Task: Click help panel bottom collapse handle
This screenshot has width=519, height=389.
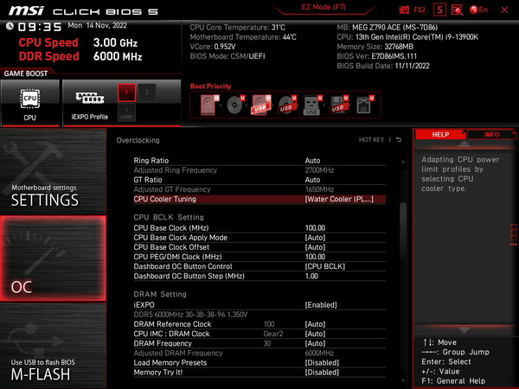Action: pyautogui.click(x=464, y=330)
